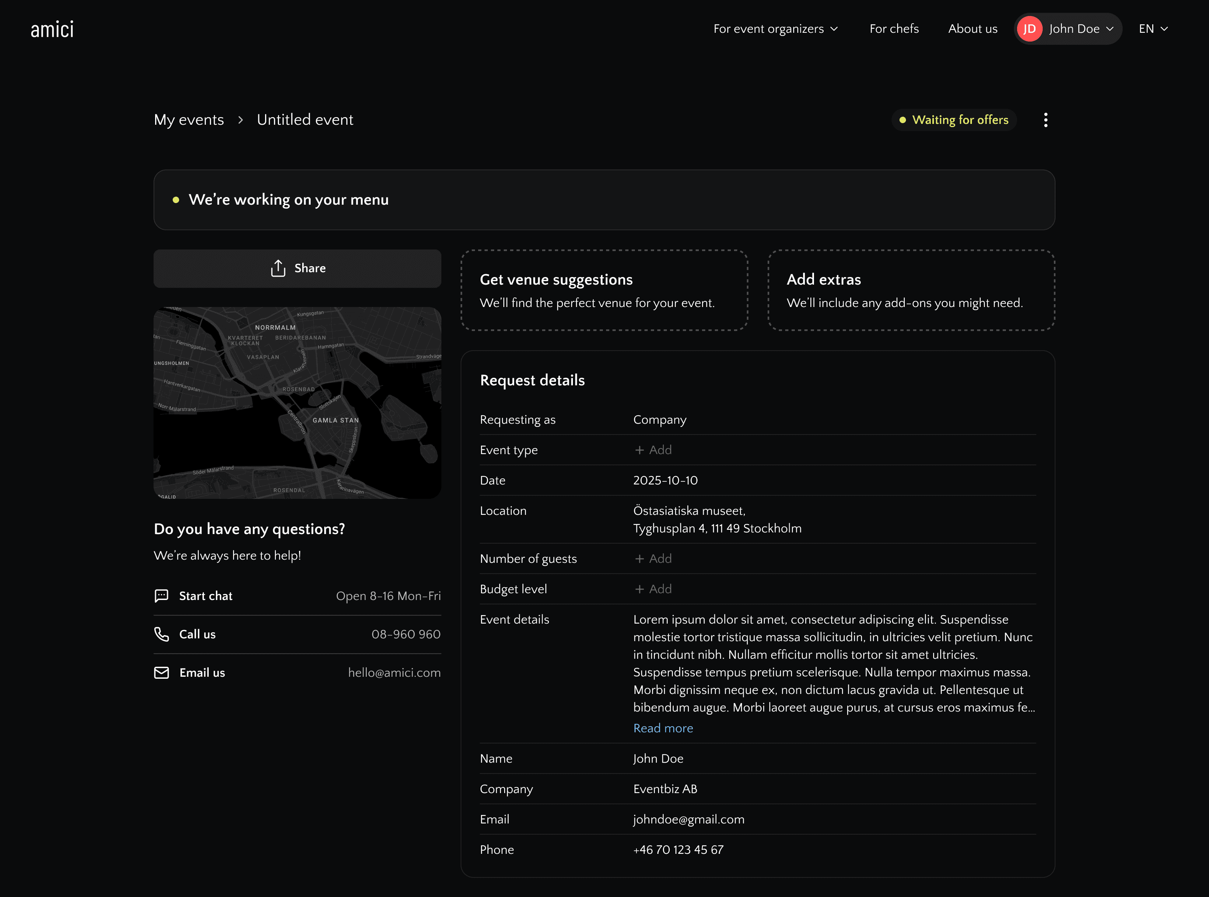The height and width of the screenshot is (897, 1209).
Task: Expand For event organizers dropdown
Action: 776,29
